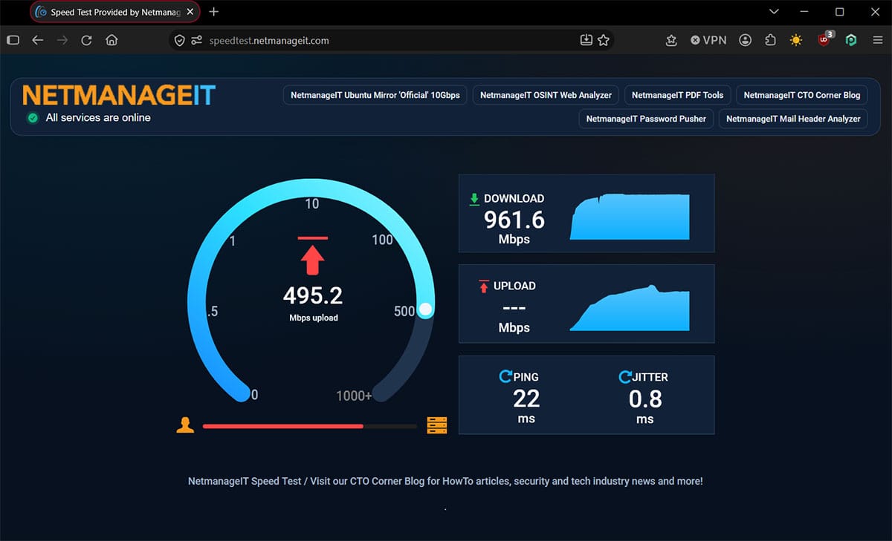Screen dimensions: 892x541
Task: Click the 495.2 Mbps upload reading
Action: [x=313, y=296]
